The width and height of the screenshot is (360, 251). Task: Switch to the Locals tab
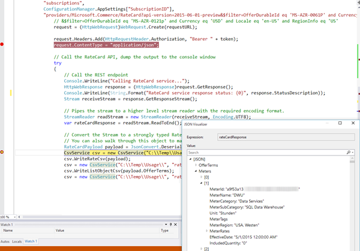tap(17, 241)
